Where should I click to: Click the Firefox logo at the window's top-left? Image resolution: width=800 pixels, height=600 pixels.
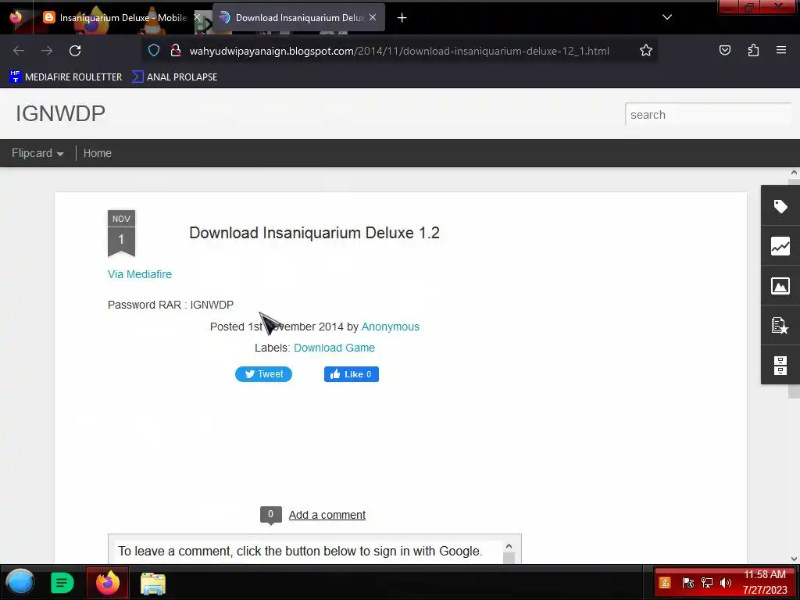(x=16, y=17)
